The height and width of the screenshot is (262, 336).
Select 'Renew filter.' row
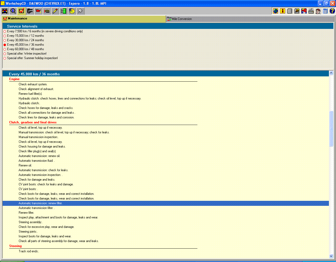click(x=166, y=213)
